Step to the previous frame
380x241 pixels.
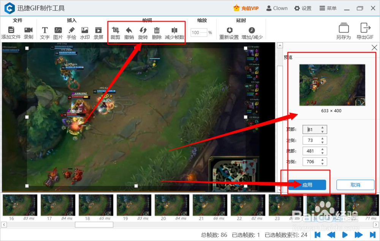tap(331, 235)
